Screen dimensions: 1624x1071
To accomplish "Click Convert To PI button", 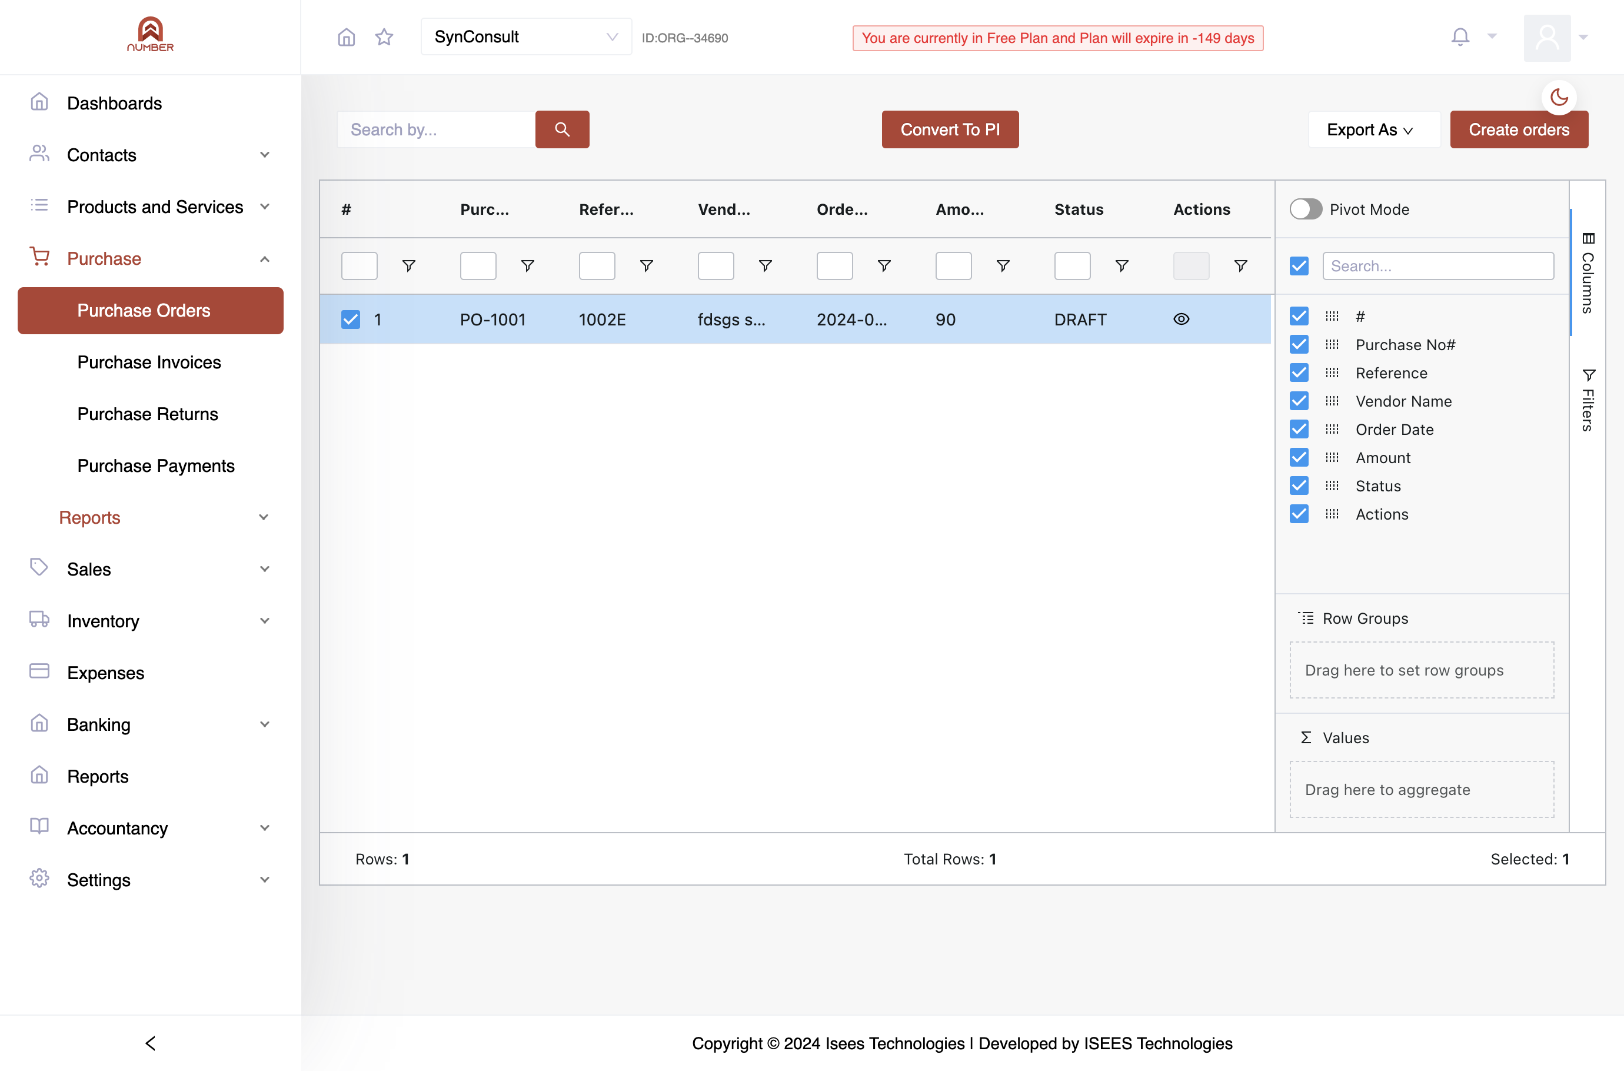I will pyautogui.click(x=950, y=129).
